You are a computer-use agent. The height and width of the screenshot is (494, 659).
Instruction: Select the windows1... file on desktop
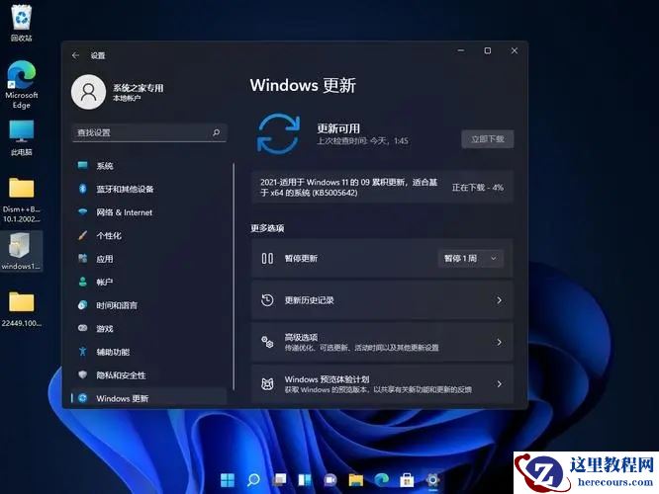(21, 251)
